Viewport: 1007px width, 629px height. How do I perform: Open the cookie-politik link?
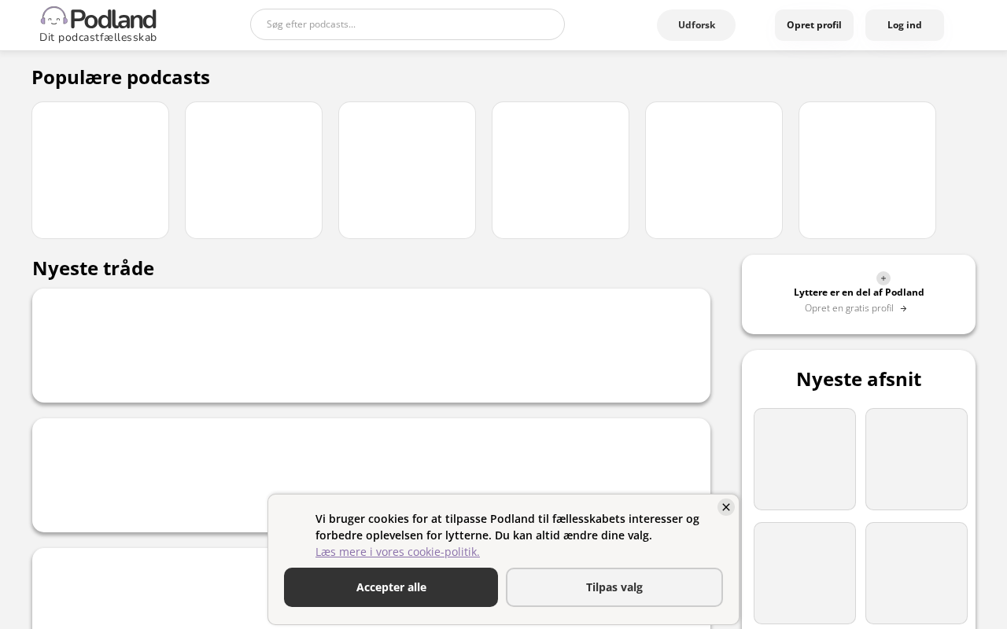pyautogui.click(x=397, y=552)
